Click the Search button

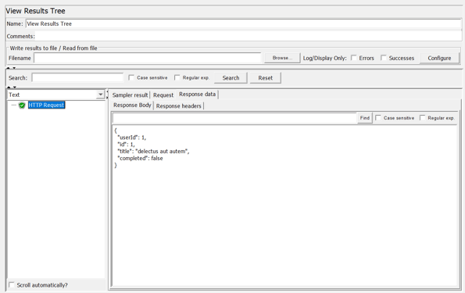point(231,77)
